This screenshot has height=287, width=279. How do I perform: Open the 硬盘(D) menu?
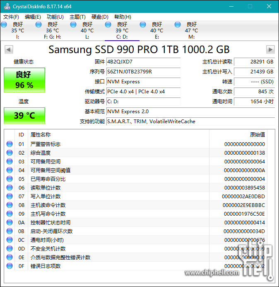100,17
